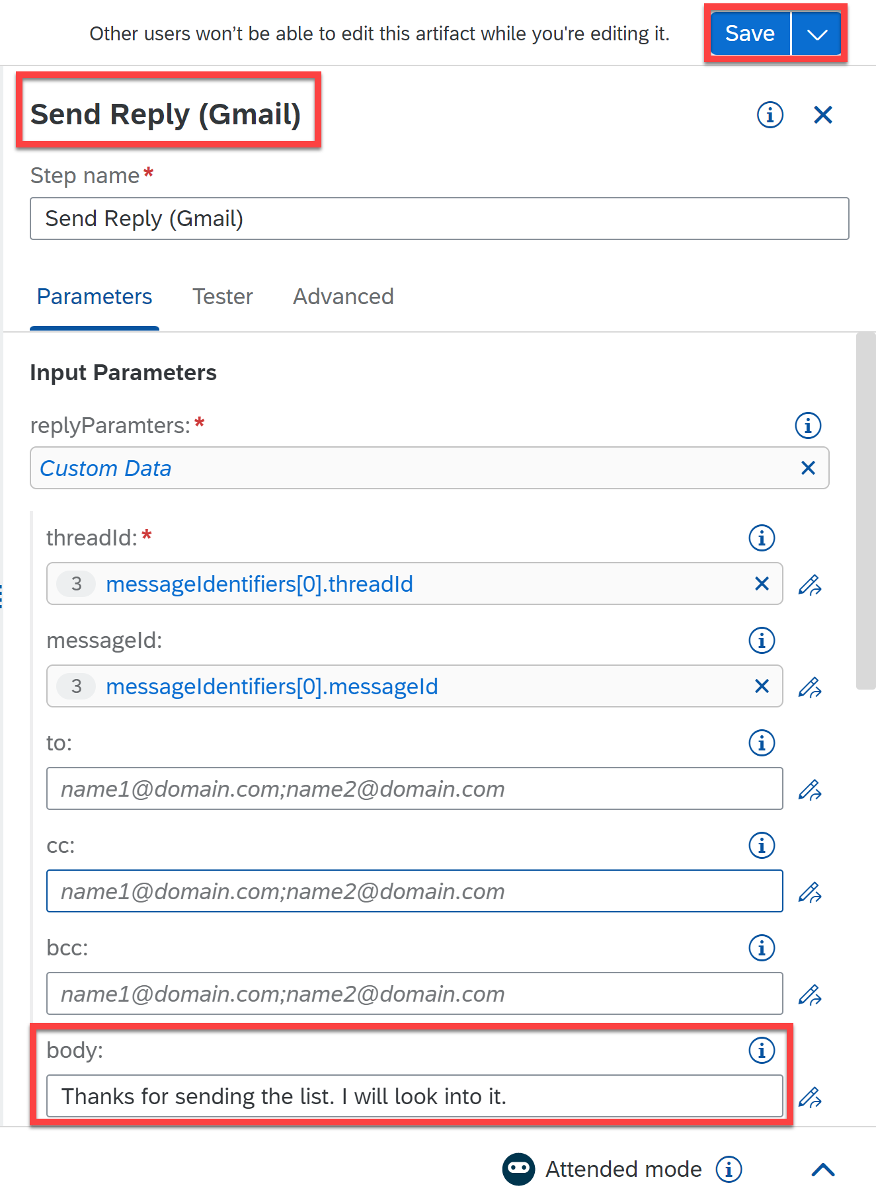Click the bcc: email input field
This screenshot has width=876, height=1204.
pos(415,994)
